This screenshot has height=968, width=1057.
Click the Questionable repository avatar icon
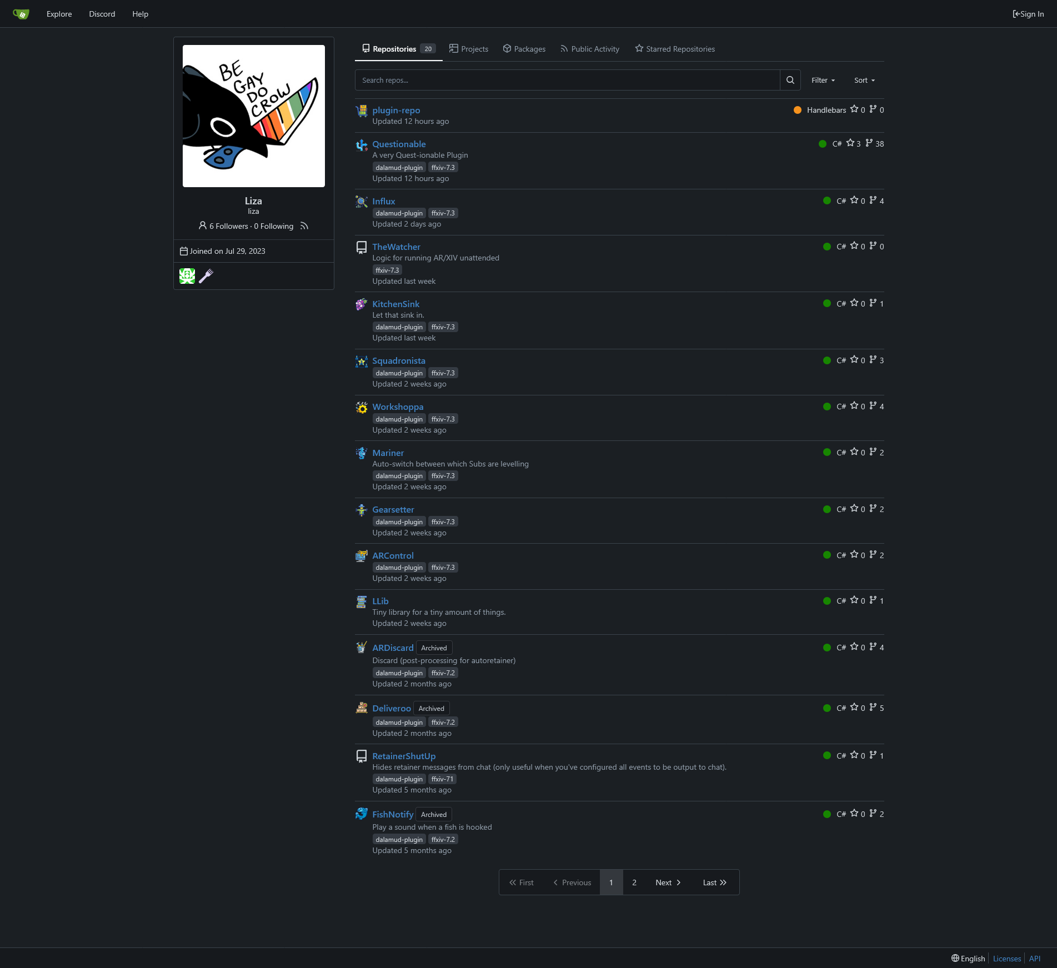coord(362,144)
